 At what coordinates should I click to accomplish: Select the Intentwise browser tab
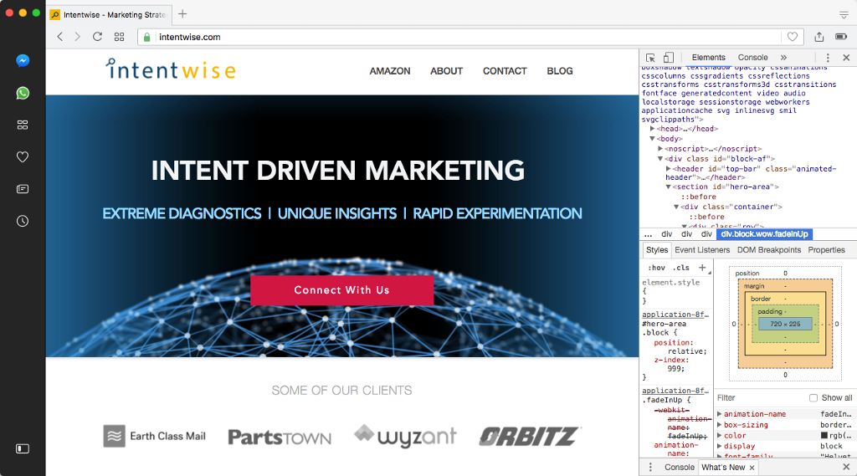(x=110, y=14)
